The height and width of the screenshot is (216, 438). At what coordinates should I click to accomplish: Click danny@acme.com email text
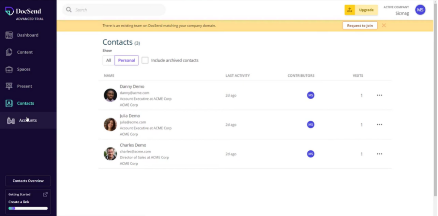point(135,93)
